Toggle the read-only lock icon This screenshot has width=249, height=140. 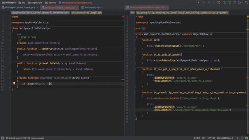point(238,138)
